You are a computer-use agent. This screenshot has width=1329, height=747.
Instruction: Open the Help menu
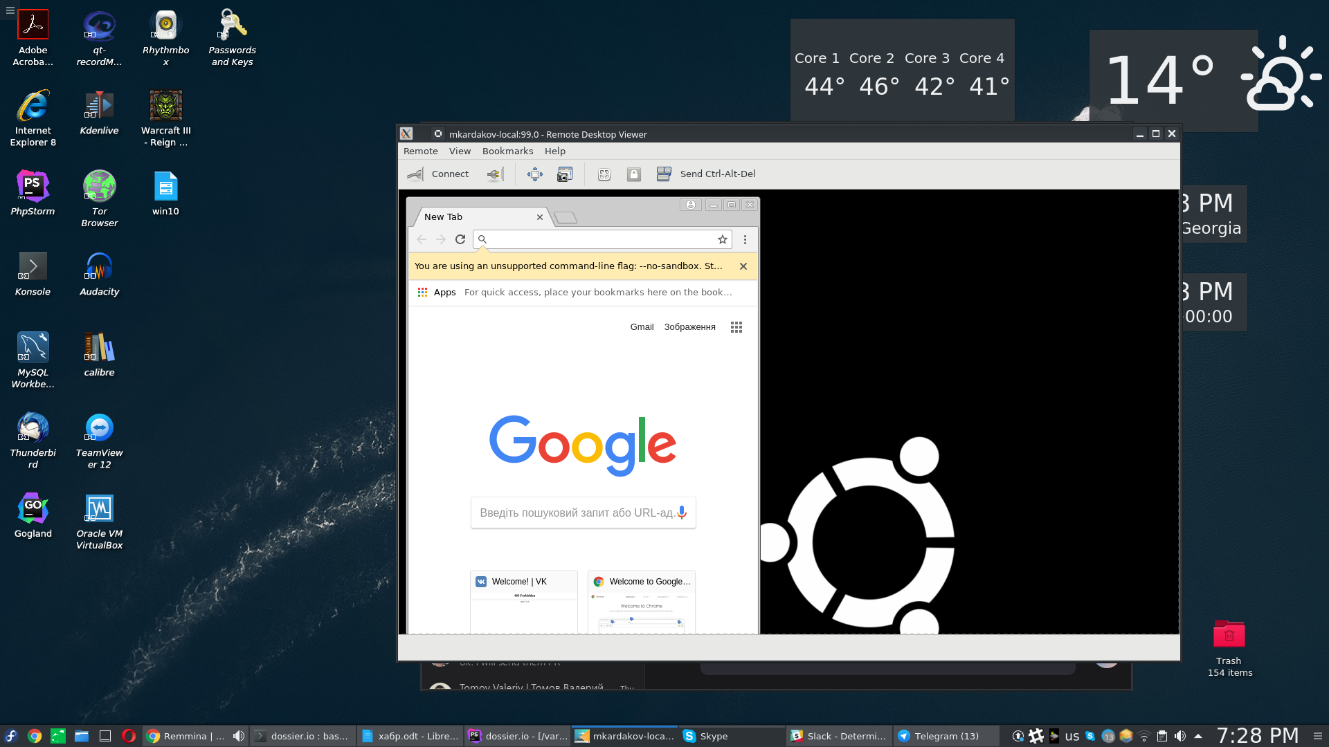(555, 151)
